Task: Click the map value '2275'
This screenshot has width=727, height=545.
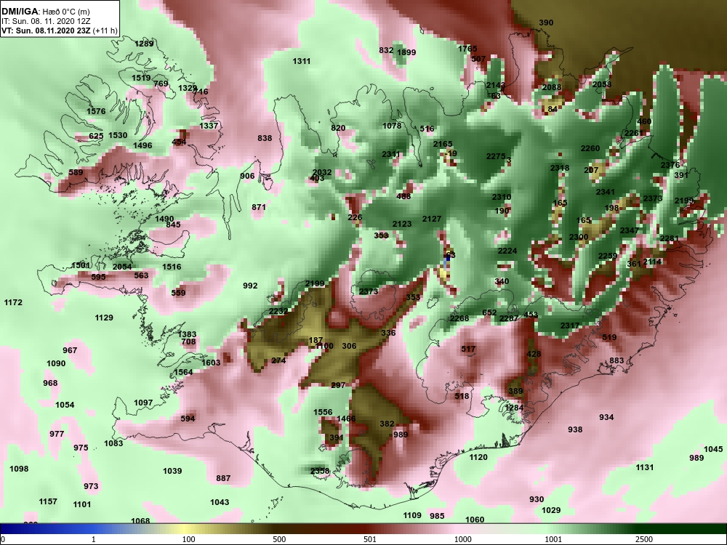Action: [x=496, y=157]
